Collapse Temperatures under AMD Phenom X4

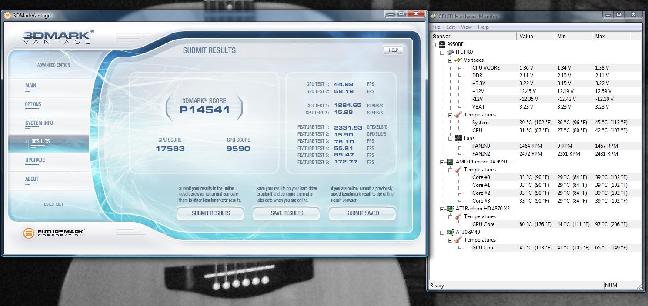pyautogui.click(x=450, y=170)
